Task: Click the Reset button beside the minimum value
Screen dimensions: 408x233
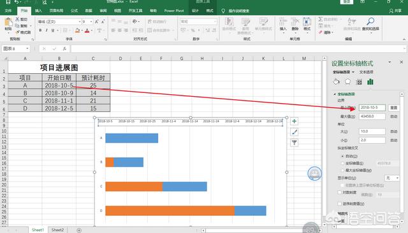Action: pos(394,108)
